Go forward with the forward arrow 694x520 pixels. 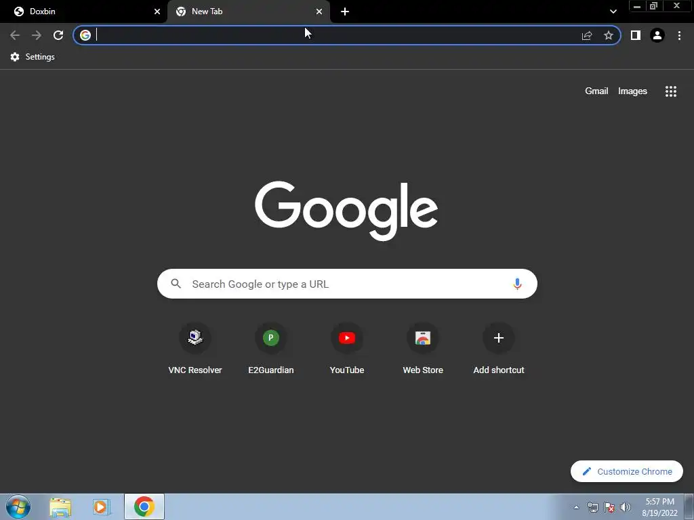37,35
